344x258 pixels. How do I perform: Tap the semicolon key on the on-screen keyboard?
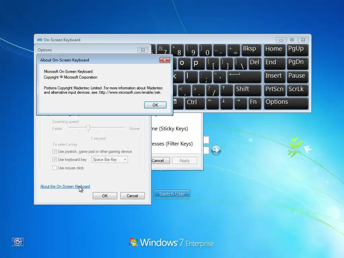tap(206, 77)
